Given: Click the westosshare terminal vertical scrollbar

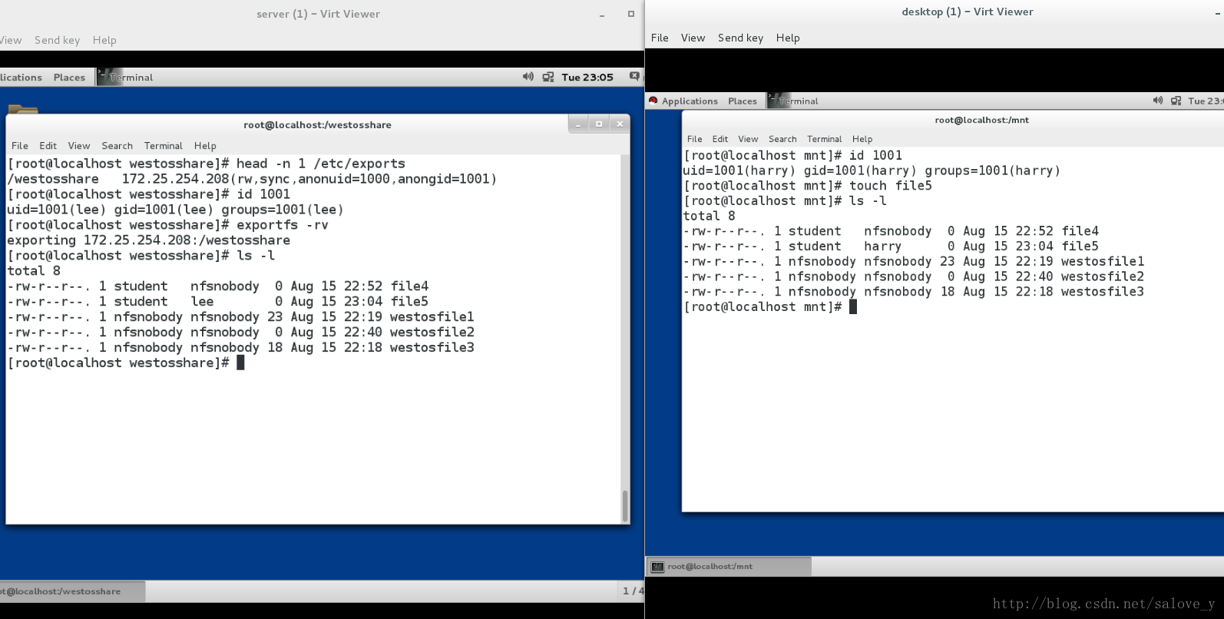Looking at the screenshot, I should coord(625,505).
